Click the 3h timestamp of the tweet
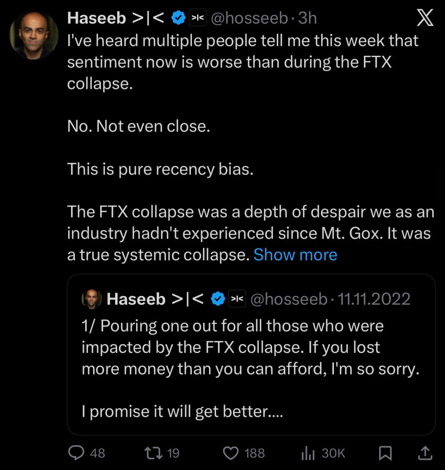This screenshot has width=445, height=470. click(x=307, y=18)
